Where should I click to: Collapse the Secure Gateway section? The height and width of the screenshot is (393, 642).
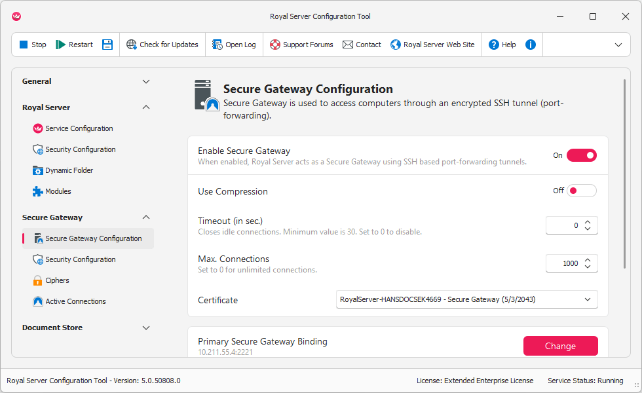point(145,217)
